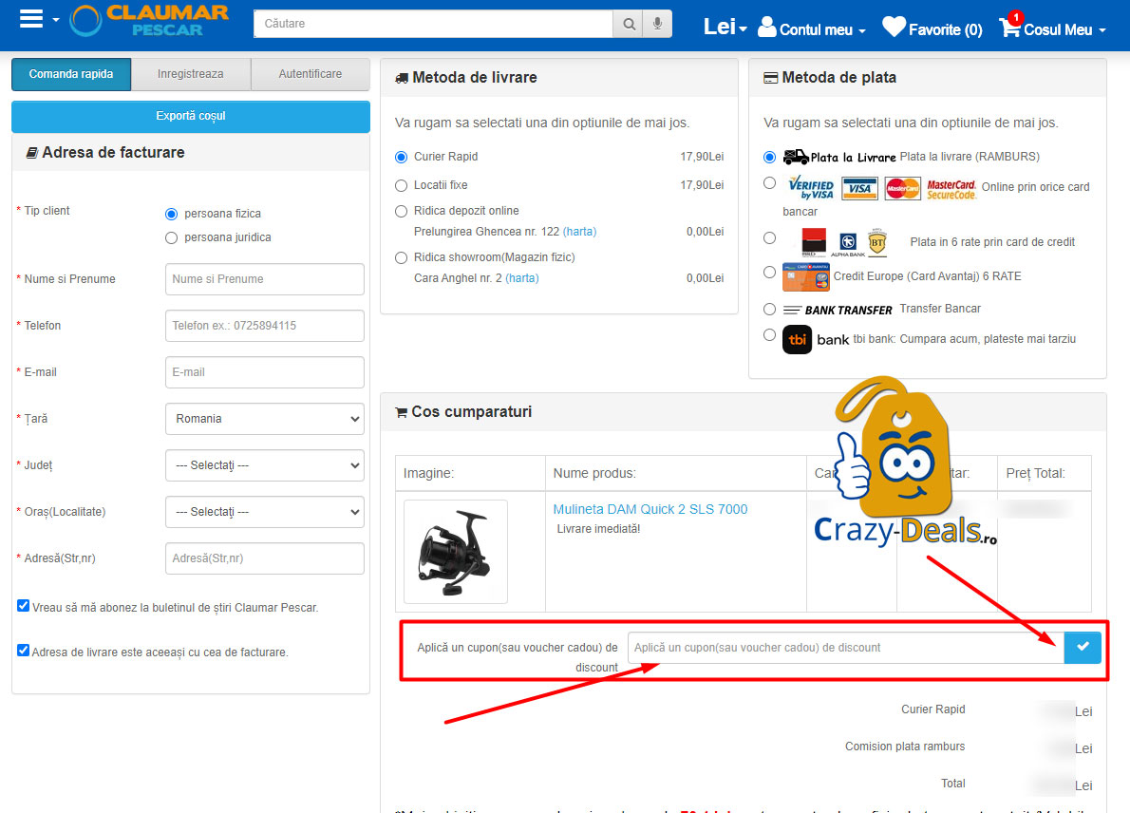Focus the Căutare search field

point(433,24)
